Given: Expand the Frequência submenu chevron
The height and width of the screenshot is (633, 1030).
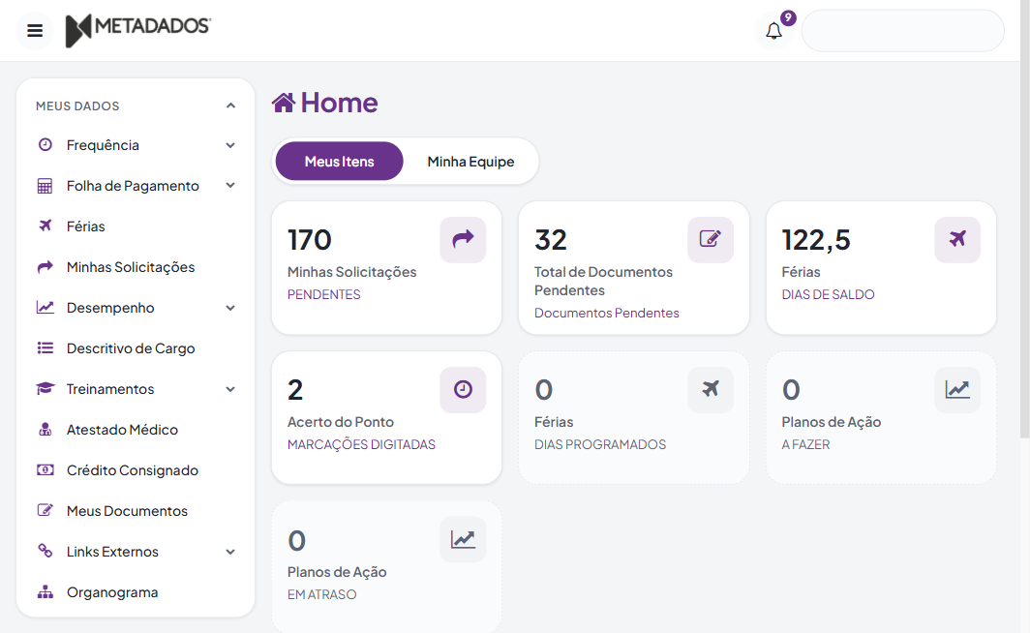Looking at the screenshot, I should (230, 145).
